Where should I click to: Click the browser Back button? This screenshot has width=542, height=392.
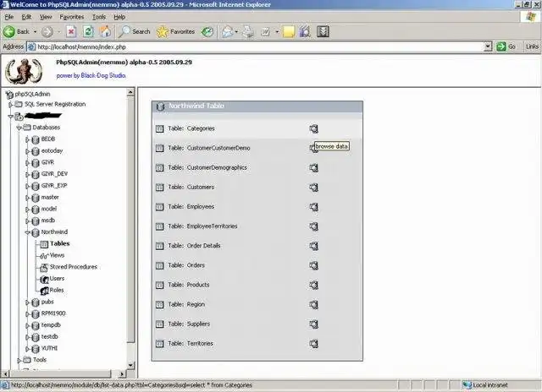pos(16,32)
